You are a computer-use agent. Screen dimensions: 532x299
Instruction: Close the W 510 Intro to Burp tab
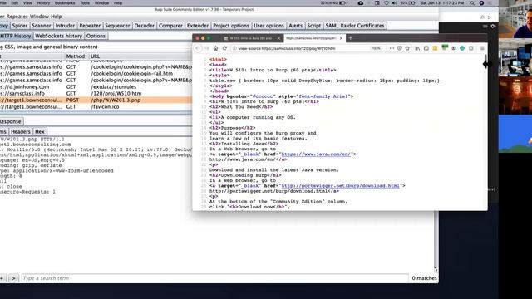[x=278, y=38]
